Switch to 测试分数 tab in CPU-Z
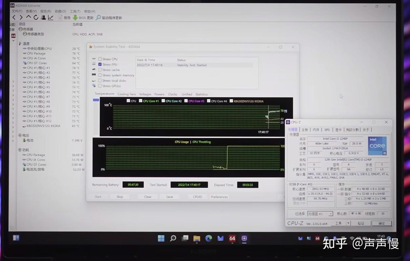Screen dimensions: 410x261 click(x=352, y=129)
